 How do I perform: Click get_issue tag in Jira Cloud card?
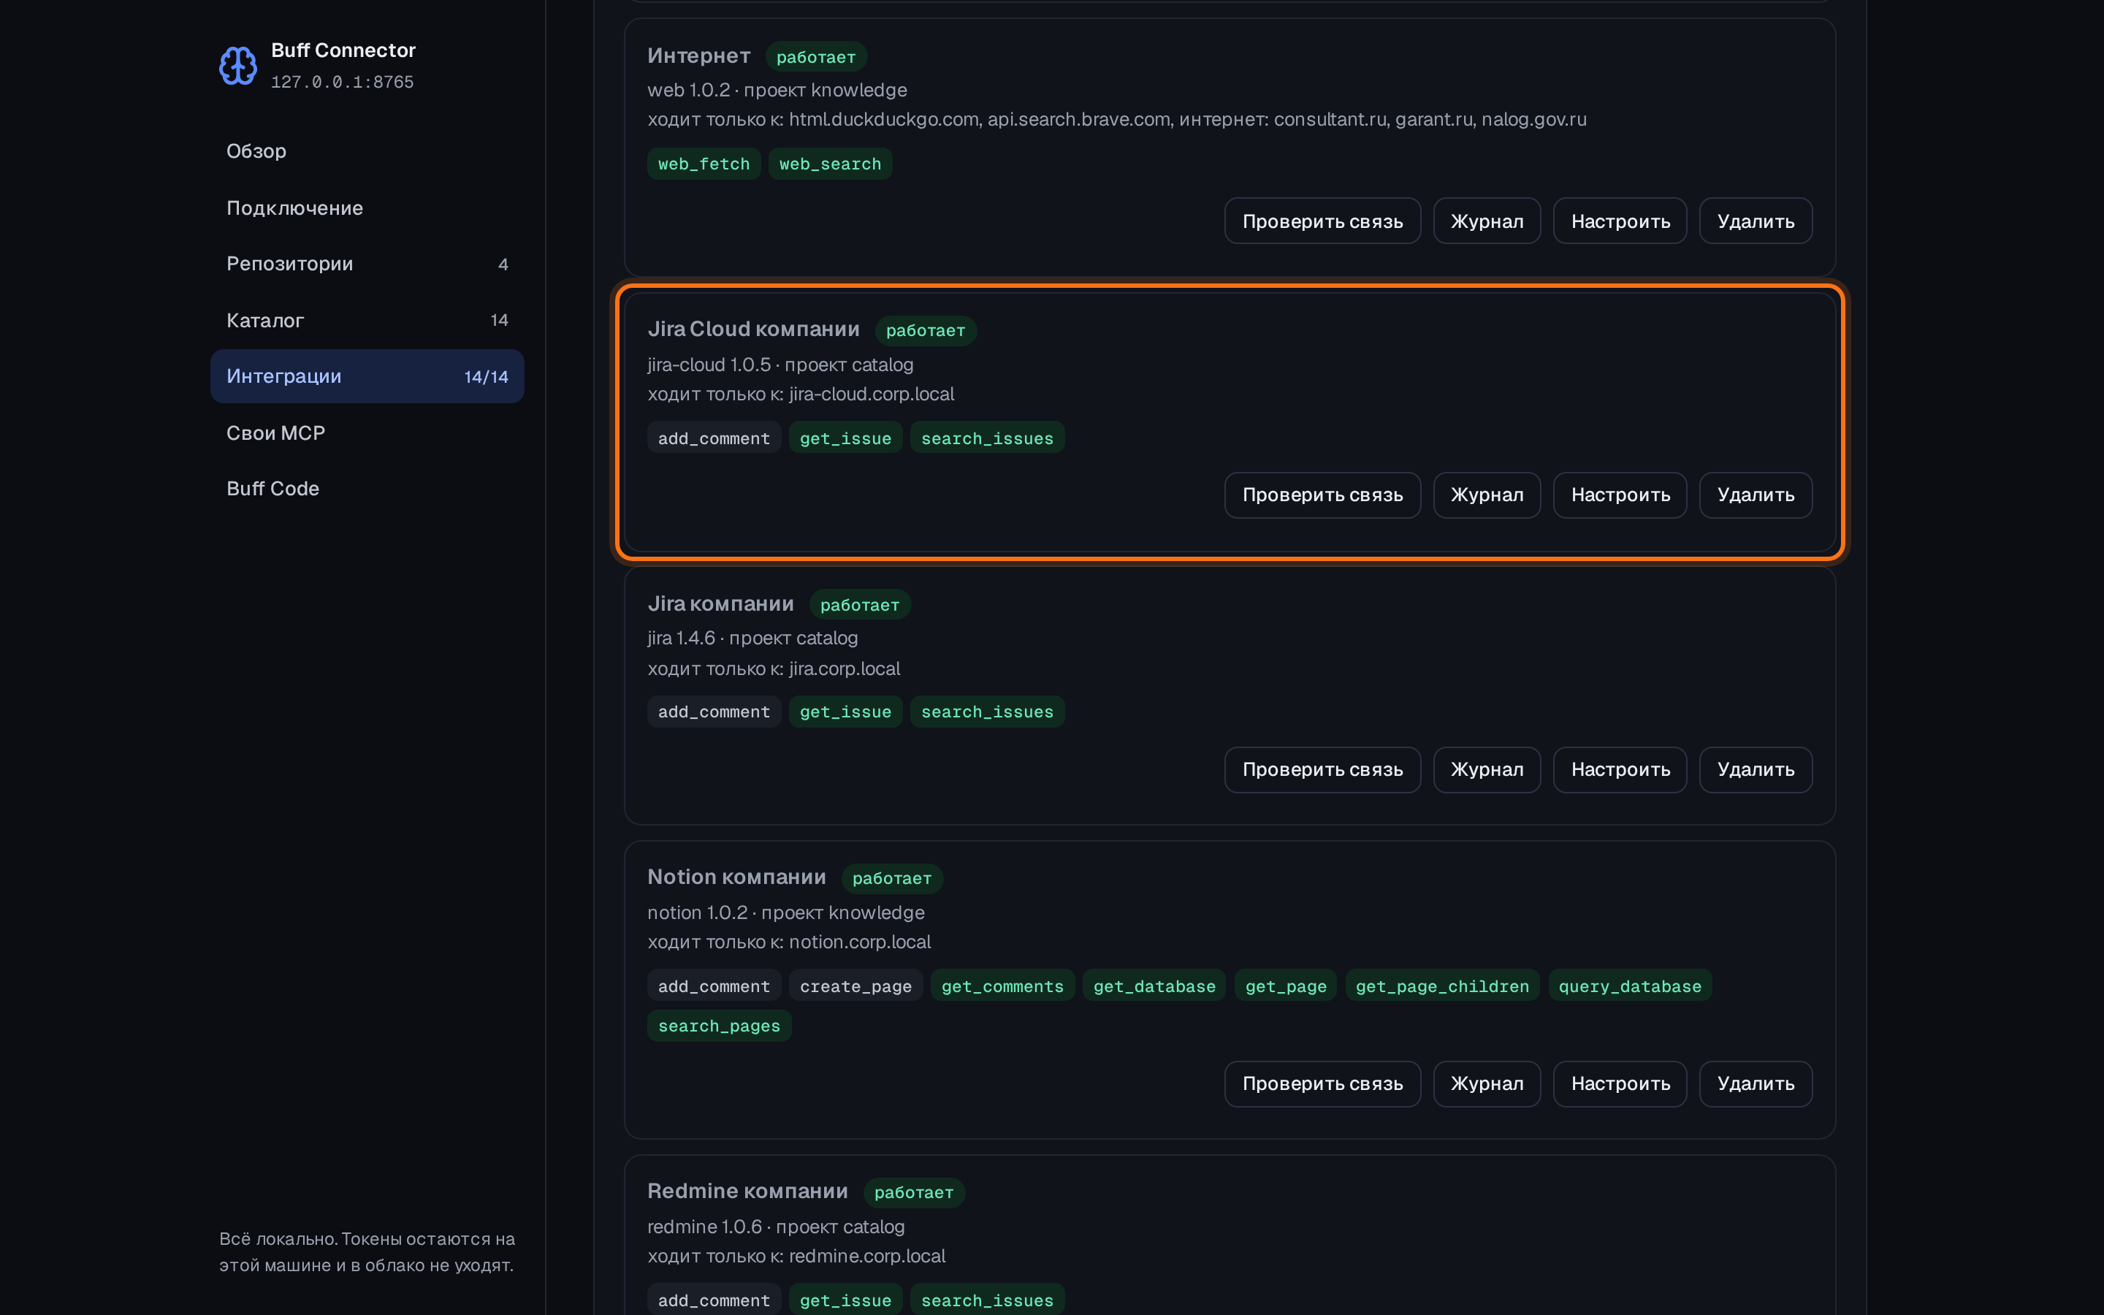pyautogui.click(x=845, y=438)
